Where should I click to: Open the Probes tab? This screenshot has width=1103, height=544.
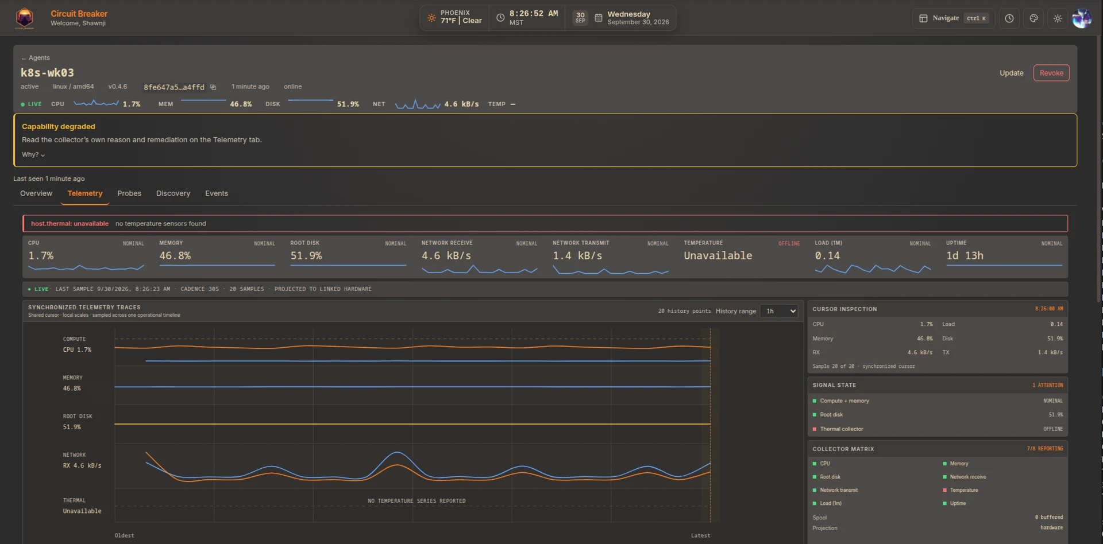click(129, 193)
